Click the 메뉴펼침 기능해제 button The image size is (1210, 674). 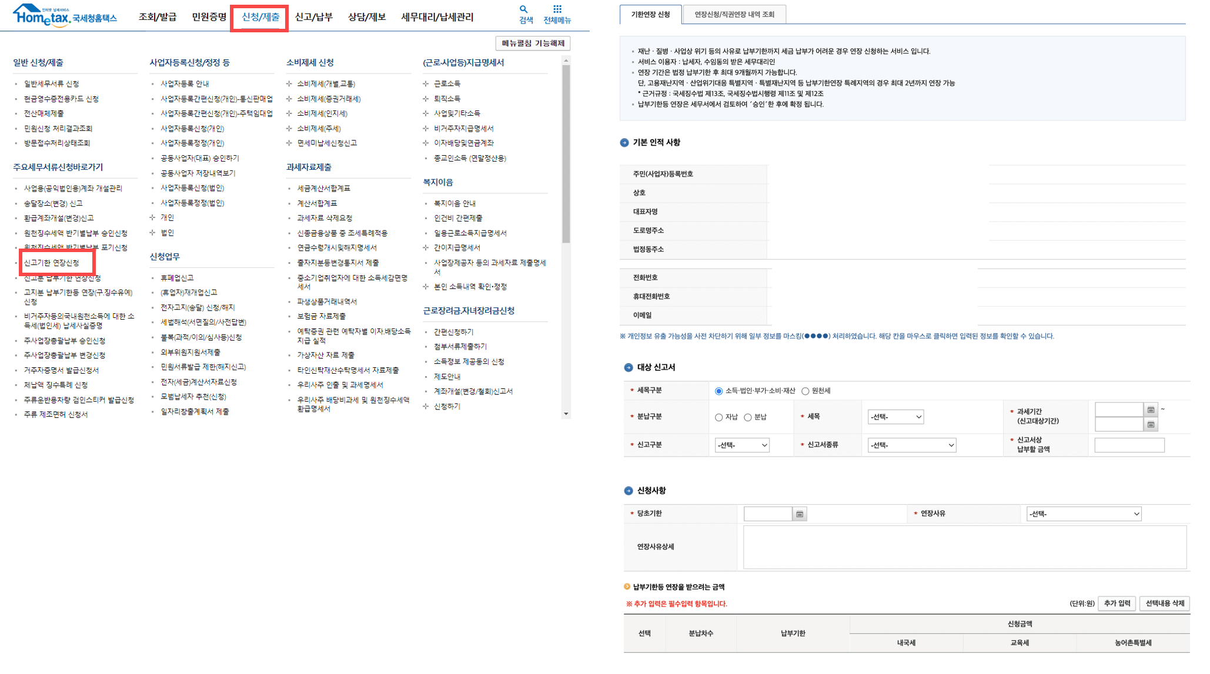tap(532, 43)
